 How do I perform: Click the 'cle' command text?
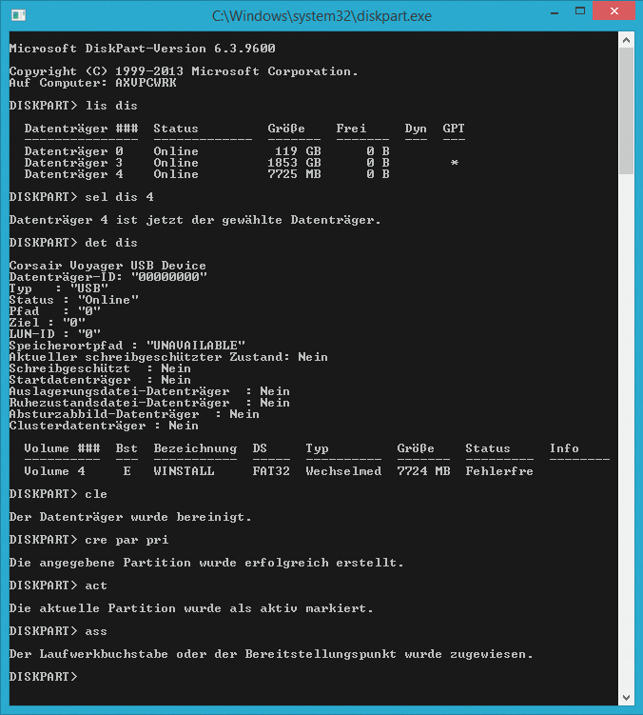coord(96,494)
